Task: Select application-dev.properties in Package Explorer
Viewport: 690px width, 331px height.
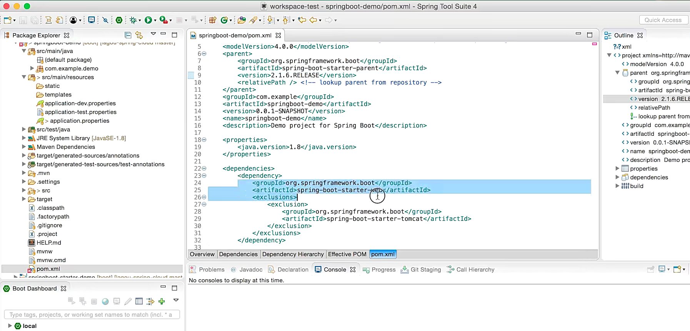Action: tap(80, 103)
